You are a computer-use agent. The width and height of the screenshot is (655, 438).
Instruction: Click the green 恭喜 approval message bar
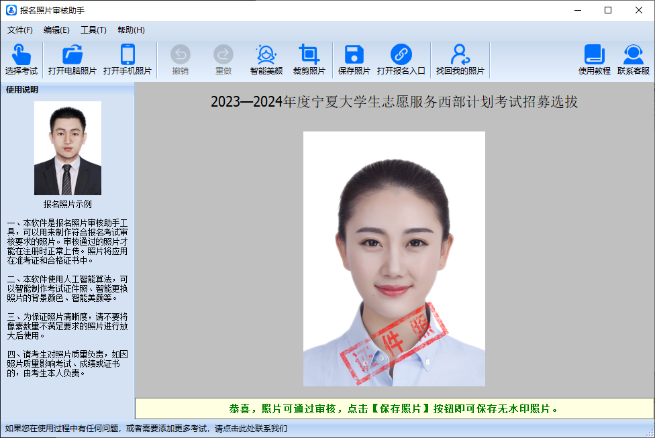pyautogui.click(x=395, y=408)
